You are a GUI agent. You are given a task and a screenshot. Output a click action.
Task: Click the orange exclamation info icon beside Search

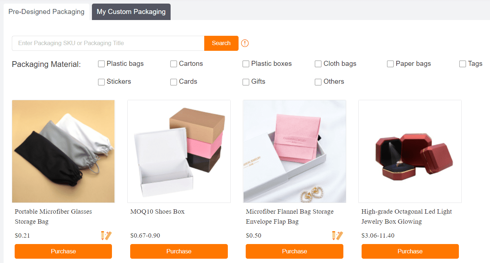pyautogui.click(x=245, y=43)
